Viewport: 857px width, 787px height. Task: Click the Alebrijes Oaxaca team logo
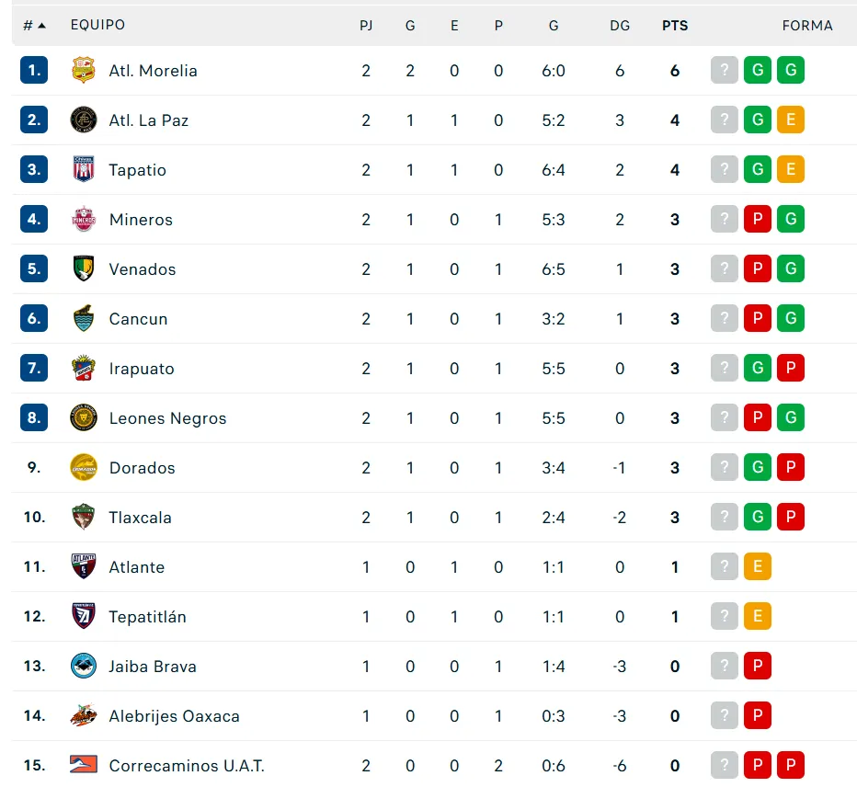point(84,716)
